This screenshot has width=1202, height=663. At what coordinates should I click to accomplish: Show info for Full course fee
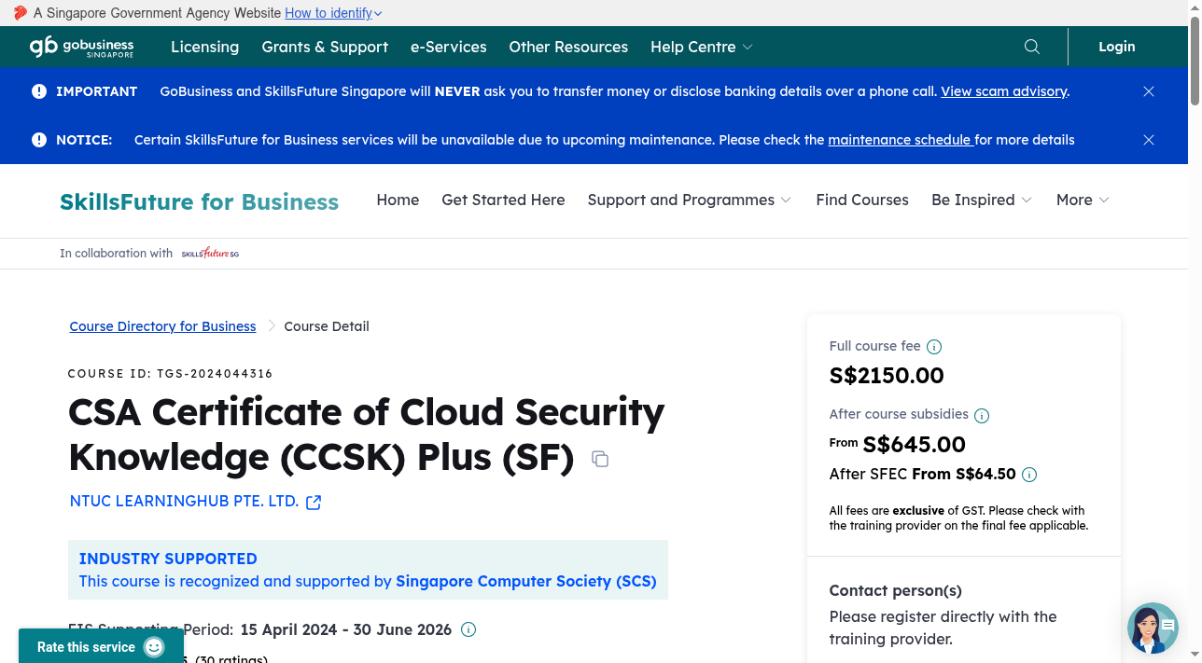[934, 347]
